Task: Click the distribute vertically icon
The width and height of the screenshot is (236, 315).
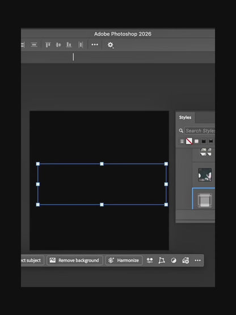Action: pos(34,45)
